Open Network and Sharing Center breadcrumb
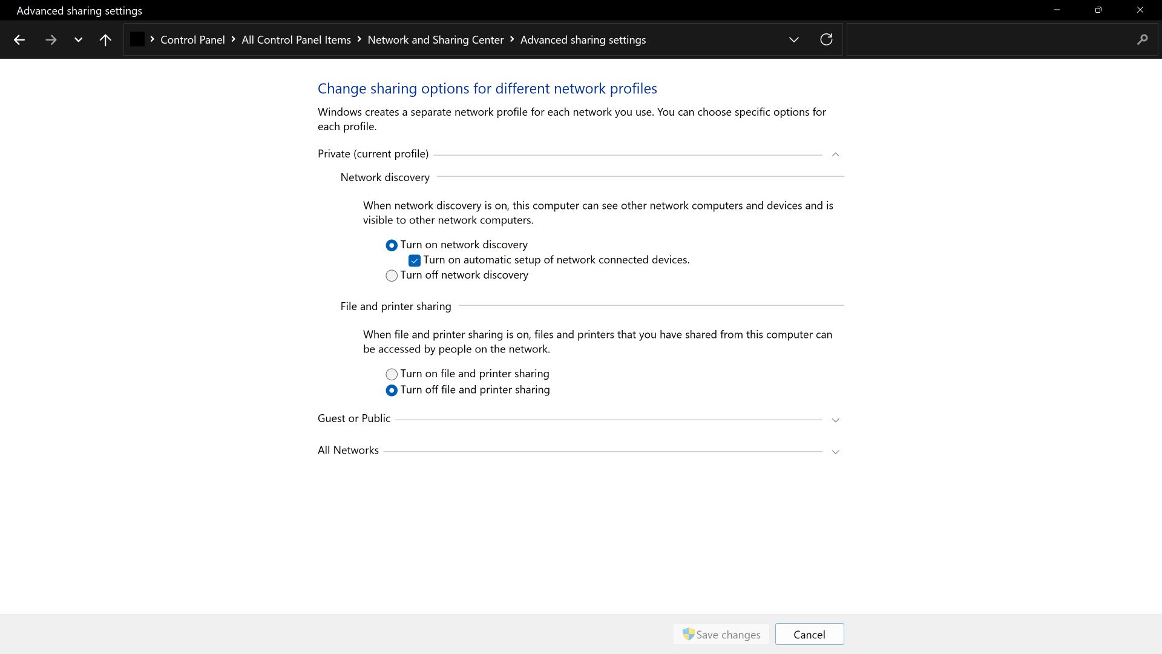Screen dimensions: 1162x654 click(436, 40)
